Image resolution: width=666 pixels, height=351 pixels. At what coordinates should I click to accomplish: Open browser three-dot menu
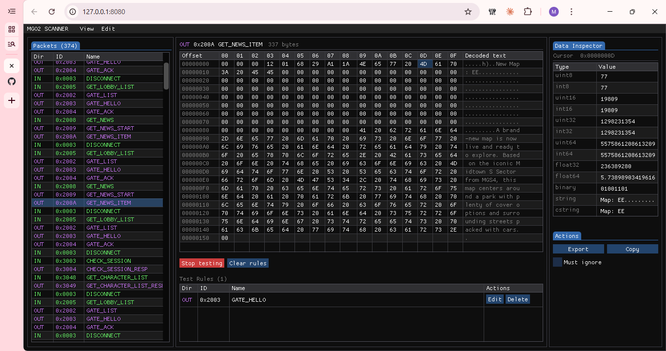click(571, 12)
